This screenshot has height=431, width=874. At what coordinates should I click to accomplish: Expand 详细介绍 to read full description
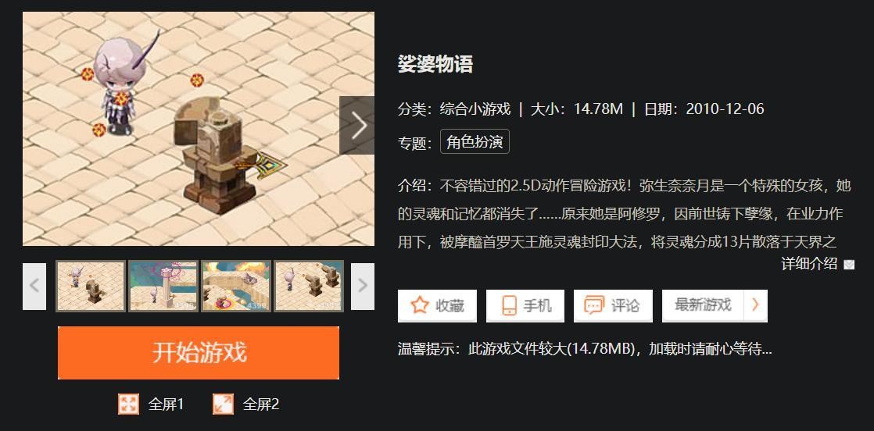click(x=809, y=264)
